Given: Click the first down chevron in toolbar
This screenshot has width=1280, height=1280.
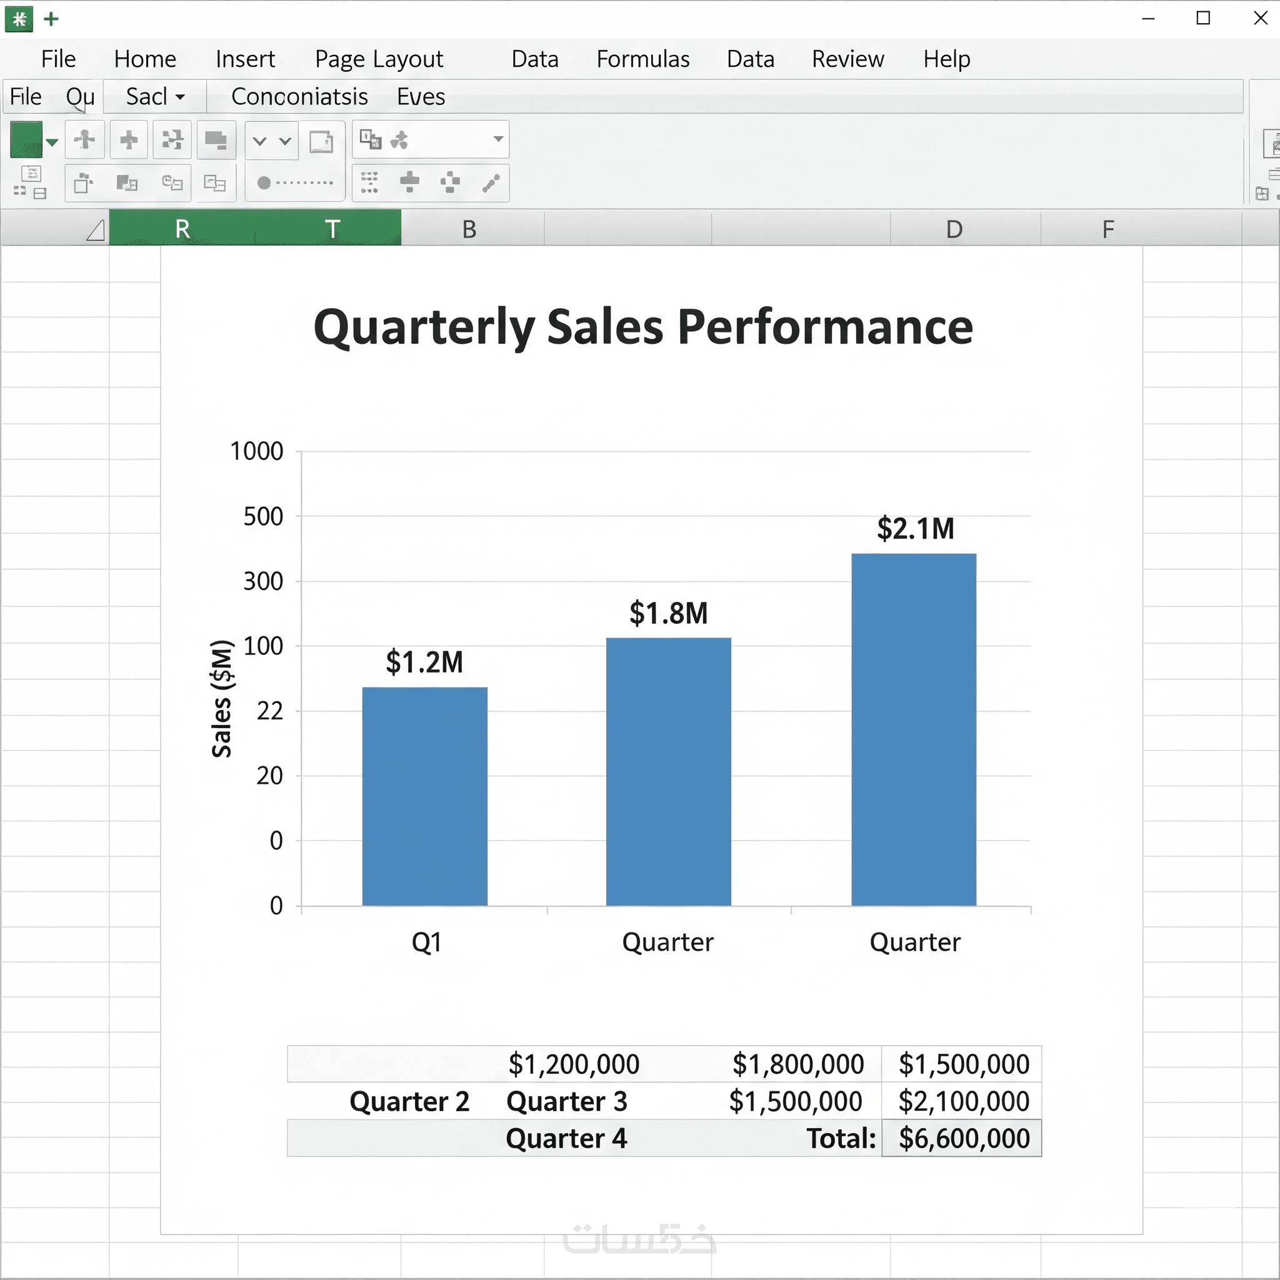Looking at the screenshot, I should pos(260,141).
